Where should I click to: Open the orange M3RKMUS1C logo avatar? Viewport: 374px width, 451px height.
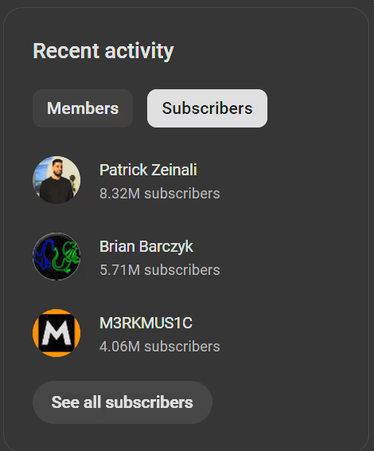pos(56,333)
